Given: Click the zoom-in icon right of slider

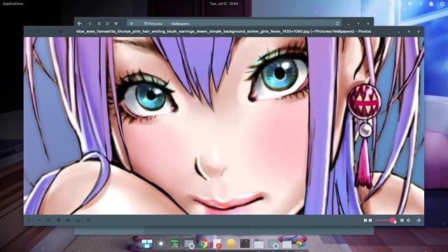Looking at the screenshot, I should click(402, 220).
